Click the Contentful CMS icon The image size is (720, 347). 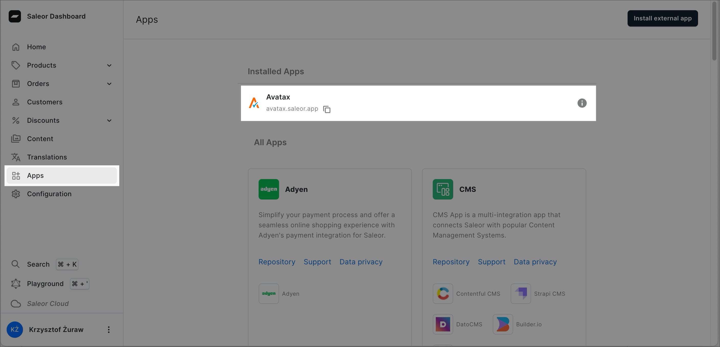(x=443, y=293)
